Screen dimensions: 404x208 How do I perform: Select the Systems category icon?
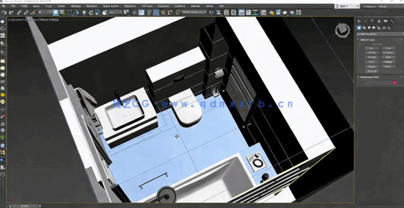(389, 28)
